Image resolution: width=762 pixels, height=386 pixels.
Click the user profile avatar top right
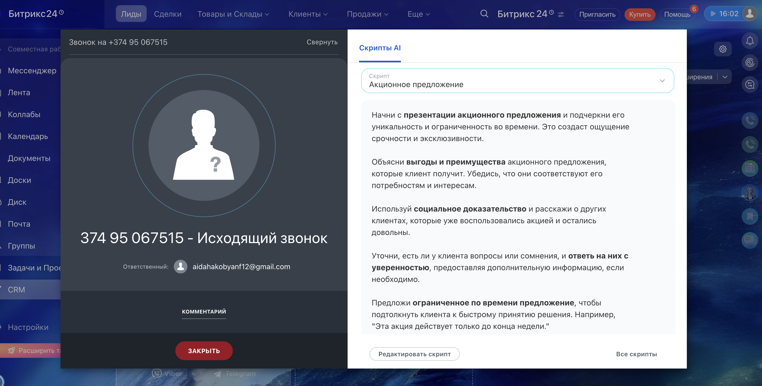(x=750, y=14)
